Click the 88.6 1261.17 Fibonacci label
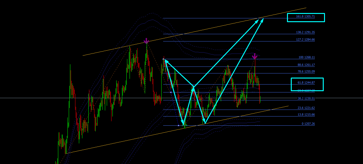Viewport: 363px width, 164px height. click(306, 65)
